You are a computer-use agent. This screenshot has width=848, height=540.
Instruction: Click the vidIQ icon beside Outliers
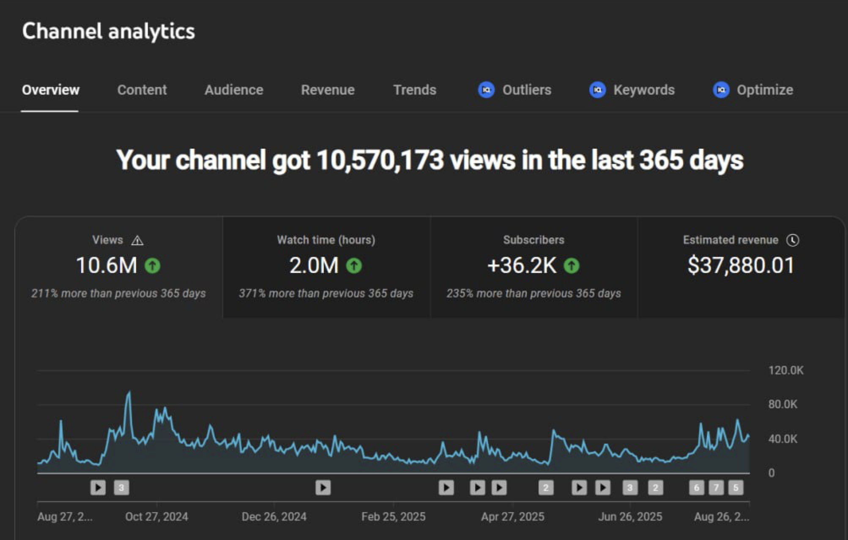click(486, 90)
